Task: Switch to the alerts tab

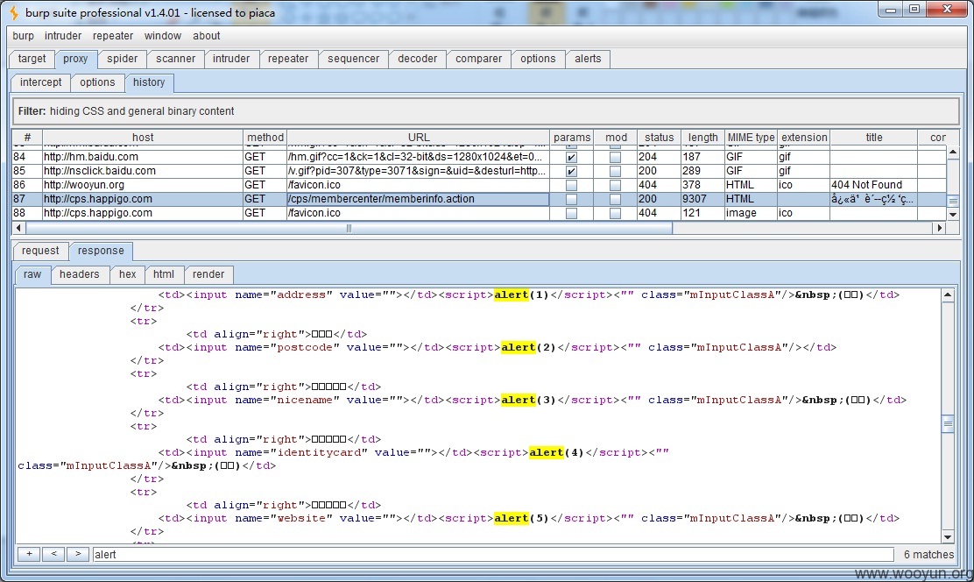Action: click(588, 59)
